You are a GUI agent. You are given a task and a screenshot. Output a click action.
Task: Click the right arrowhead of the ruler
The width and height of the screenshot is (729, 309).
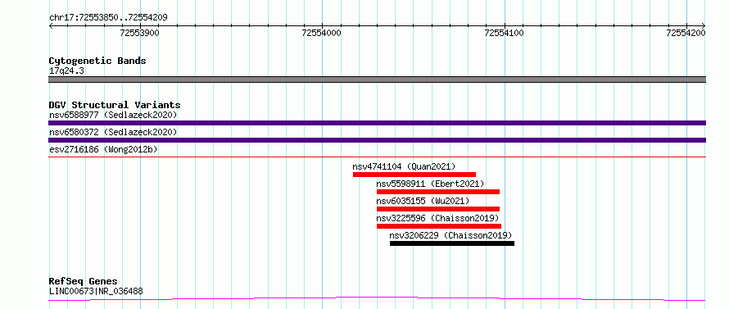click(x=704, y=26)
